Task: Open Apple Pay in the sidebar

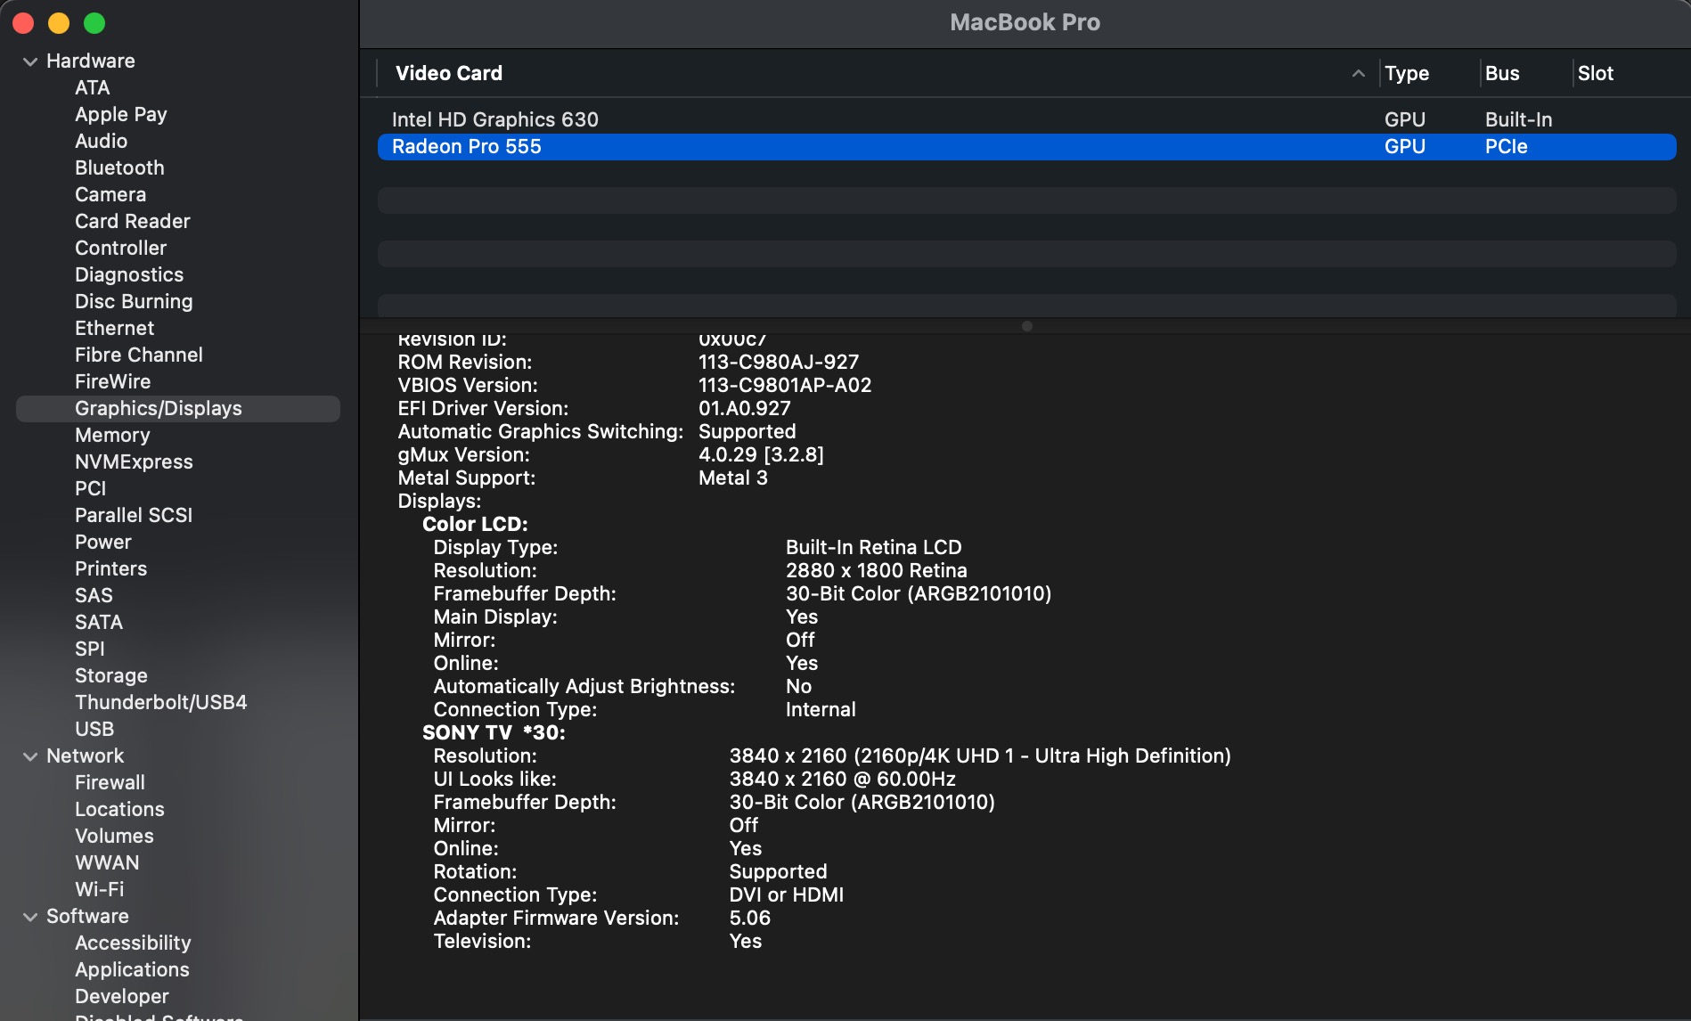Action: (x=121, y=114)
